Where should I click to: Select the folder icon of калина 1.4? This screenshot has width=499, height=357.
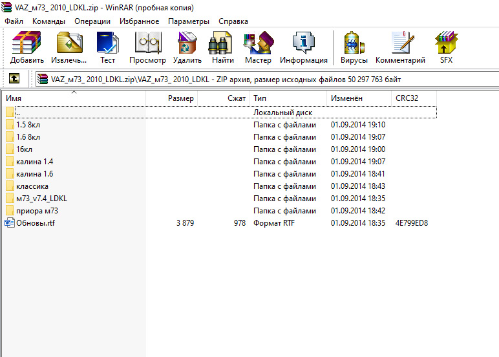(10, 162)
